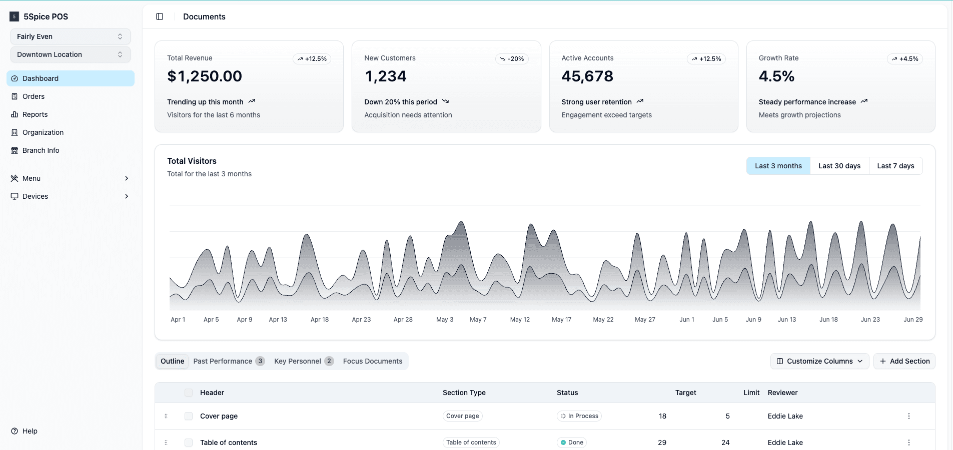Screen dimensions: 953x450
Task: Select the Table of contents row checkbox
Action: 189,443
